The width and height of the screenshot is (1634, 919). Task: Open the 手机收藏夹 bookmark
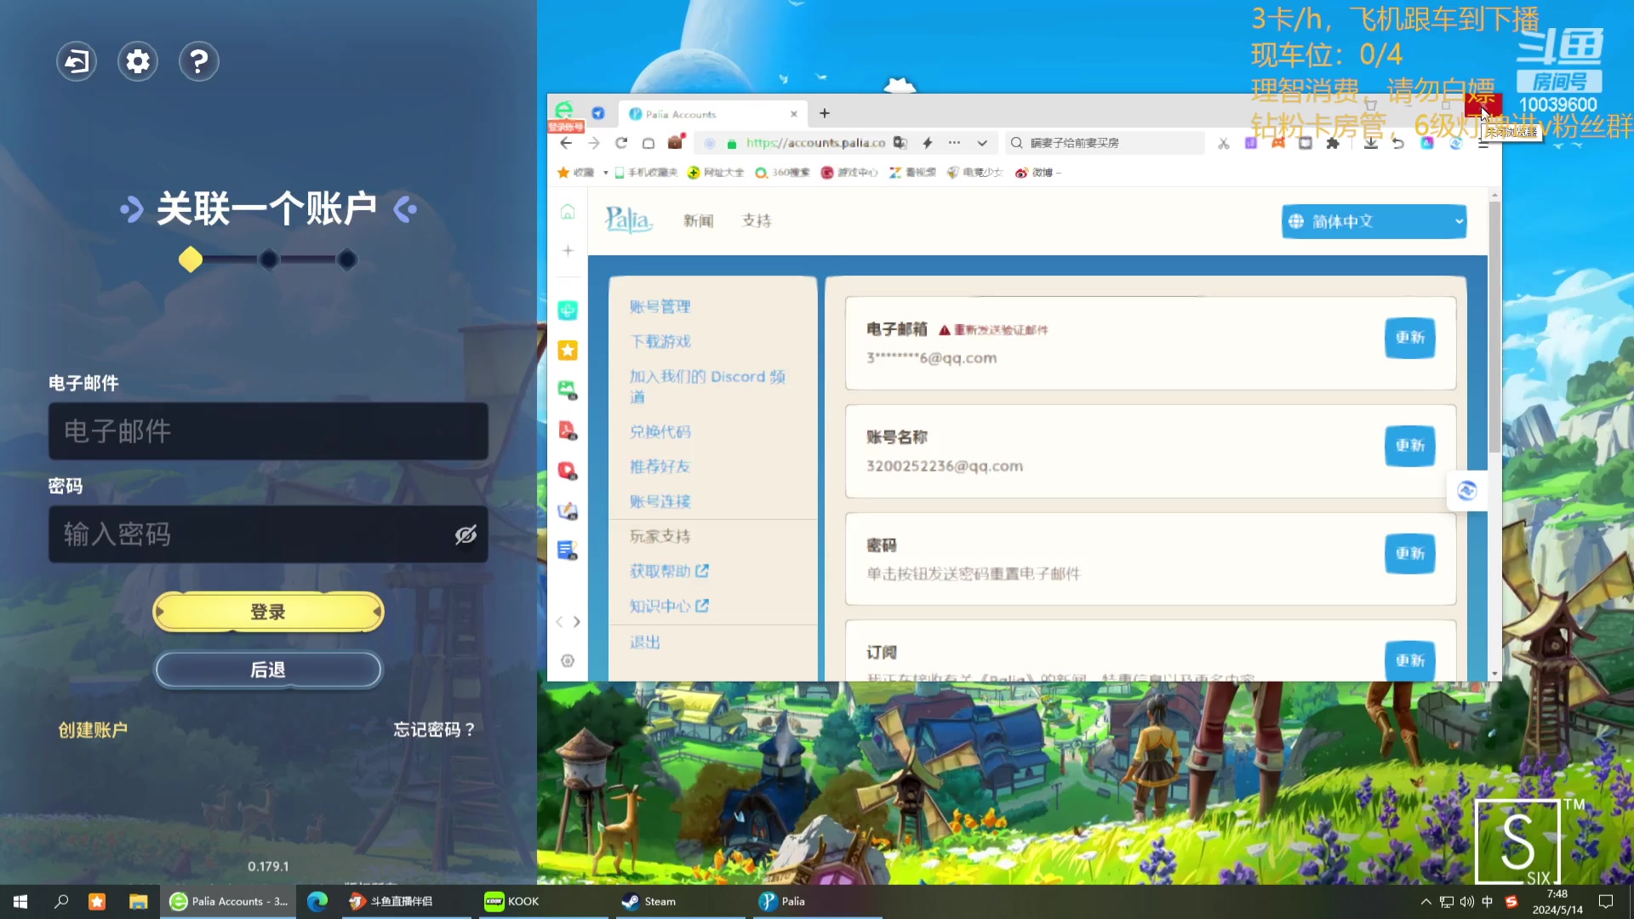(646, 173)
